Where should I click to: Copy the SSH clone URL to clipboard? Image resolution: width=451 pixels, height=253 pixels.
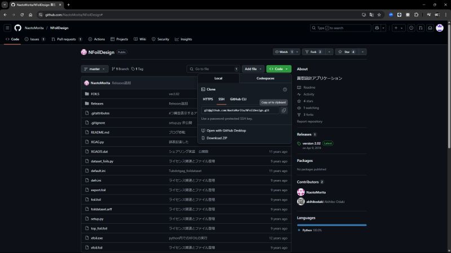coord(284,110)
